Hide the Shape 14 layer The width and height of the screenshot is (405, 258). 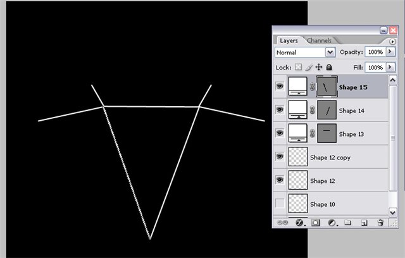point(280,109)
